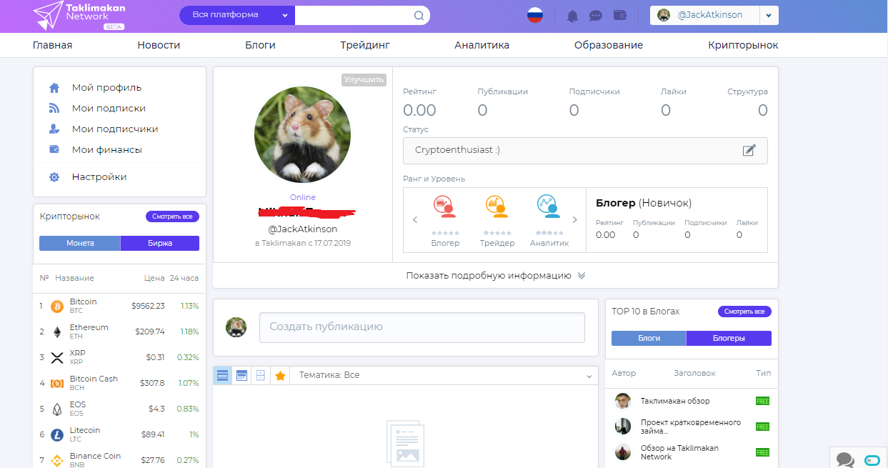Select the Монета toggle in Крипторынок
888x468 pixels.
80,243
